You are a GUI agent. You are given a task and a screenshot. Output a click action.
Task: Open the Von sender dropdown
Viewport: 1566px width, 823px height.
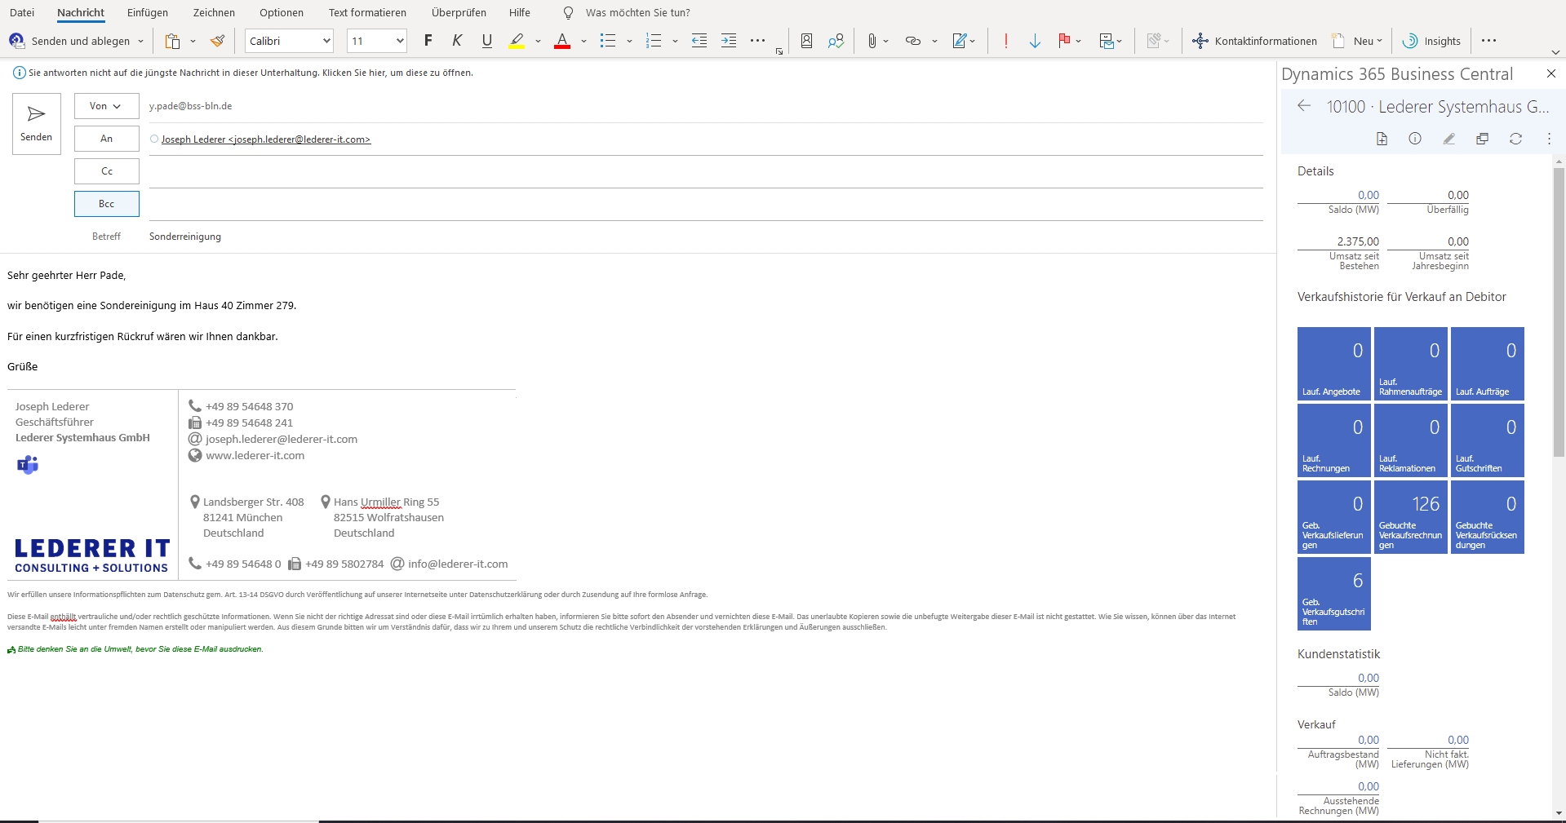point(106,106)
